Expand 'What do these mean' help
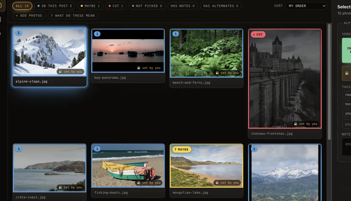 (x=73, y=15)
